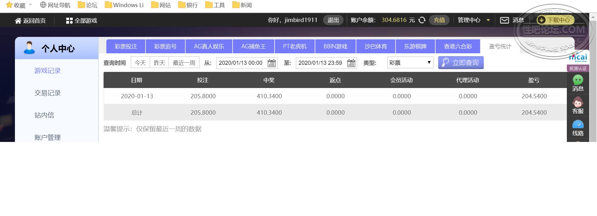This screenshot has height=216, width=597.
Task: Switch to the 彩票投注 tab
Action: pos(126,46)
